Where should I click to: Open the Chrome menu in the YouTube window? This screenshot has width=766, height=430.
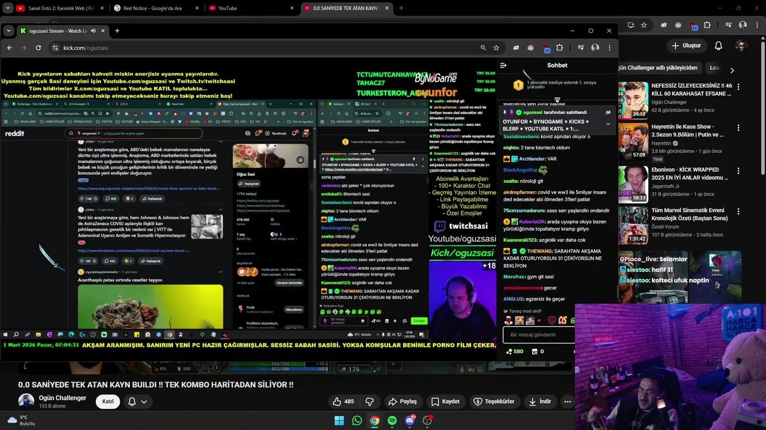coord(757,25)
